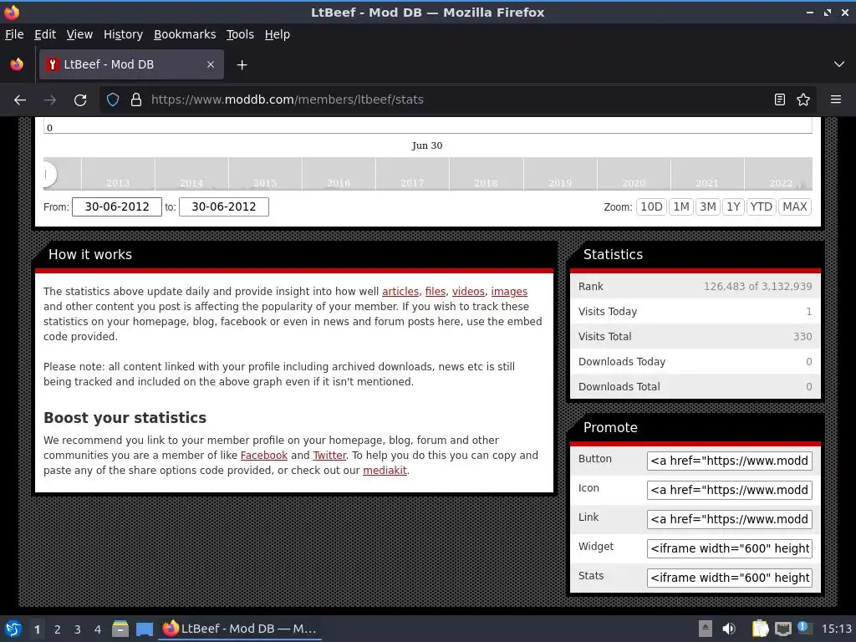Open the Facebook link
The width and height of the screenshot is (856, 642).
click(263, 456)
